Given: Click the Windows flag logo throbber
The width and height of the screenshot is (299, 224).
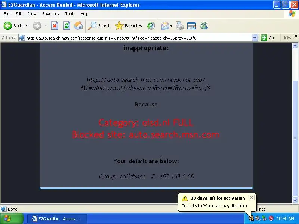Looking at the screenshot, I should coord(292,14).
